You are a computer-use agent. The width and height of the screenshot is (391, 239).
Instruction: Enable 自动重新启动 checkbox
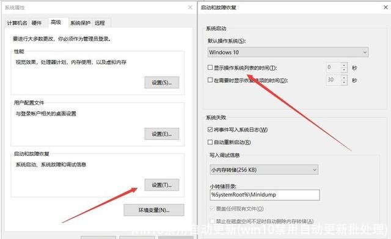tap(210, 142)
